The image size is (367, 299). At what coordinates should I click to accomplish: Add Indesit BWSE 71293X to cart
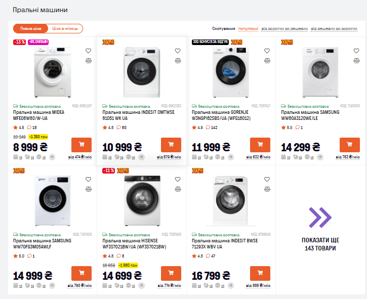pos(260,274)
